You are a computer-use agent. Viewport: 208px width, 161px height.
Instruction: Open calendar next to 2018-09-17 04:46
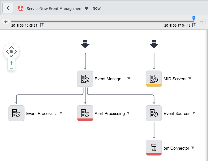pyautogui.click(x=194, y=25)
